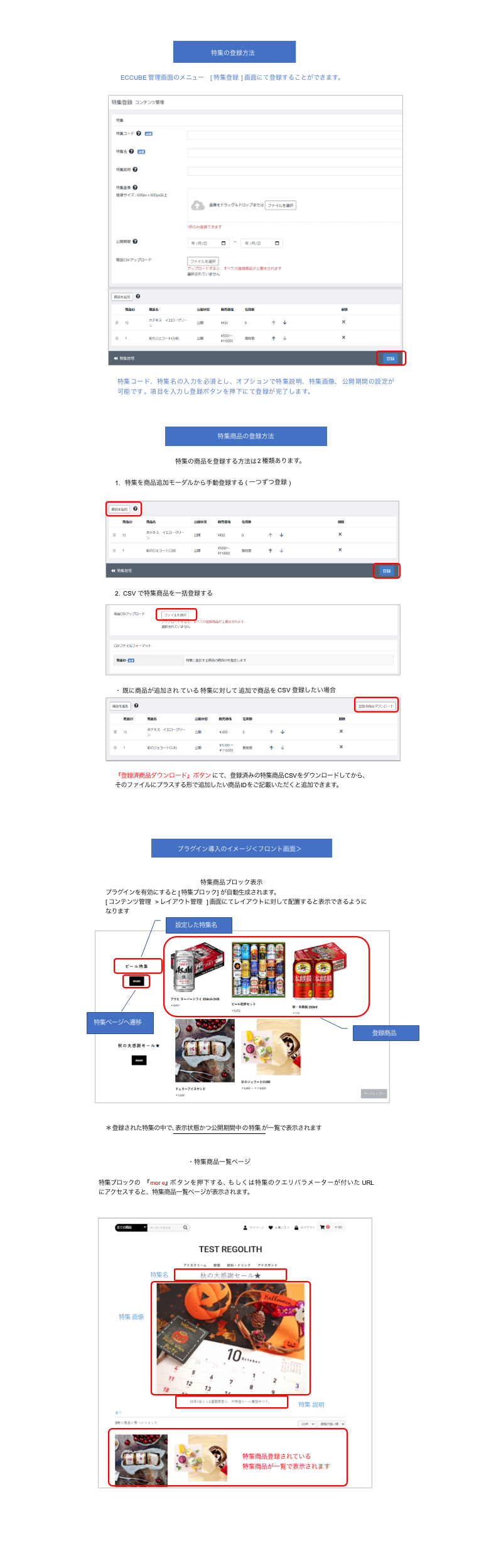This screenshot has width=501, height=1553.
Task: Click the person マイページ icon
Action: pos(245,1228)
